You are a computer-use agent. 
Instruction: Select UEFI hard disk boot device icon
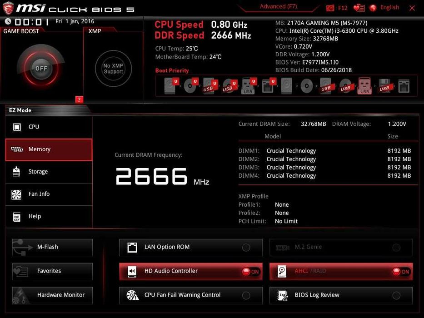click(x=172, y=86)
